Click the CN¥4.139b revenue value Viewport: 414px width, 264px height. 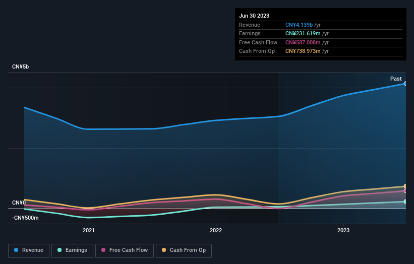click(x=299, y=25)
